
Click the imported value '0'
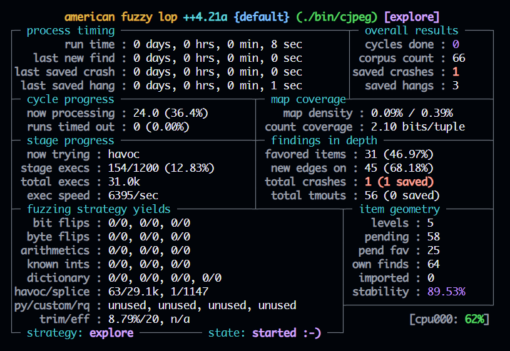click(x=431, y=278)
